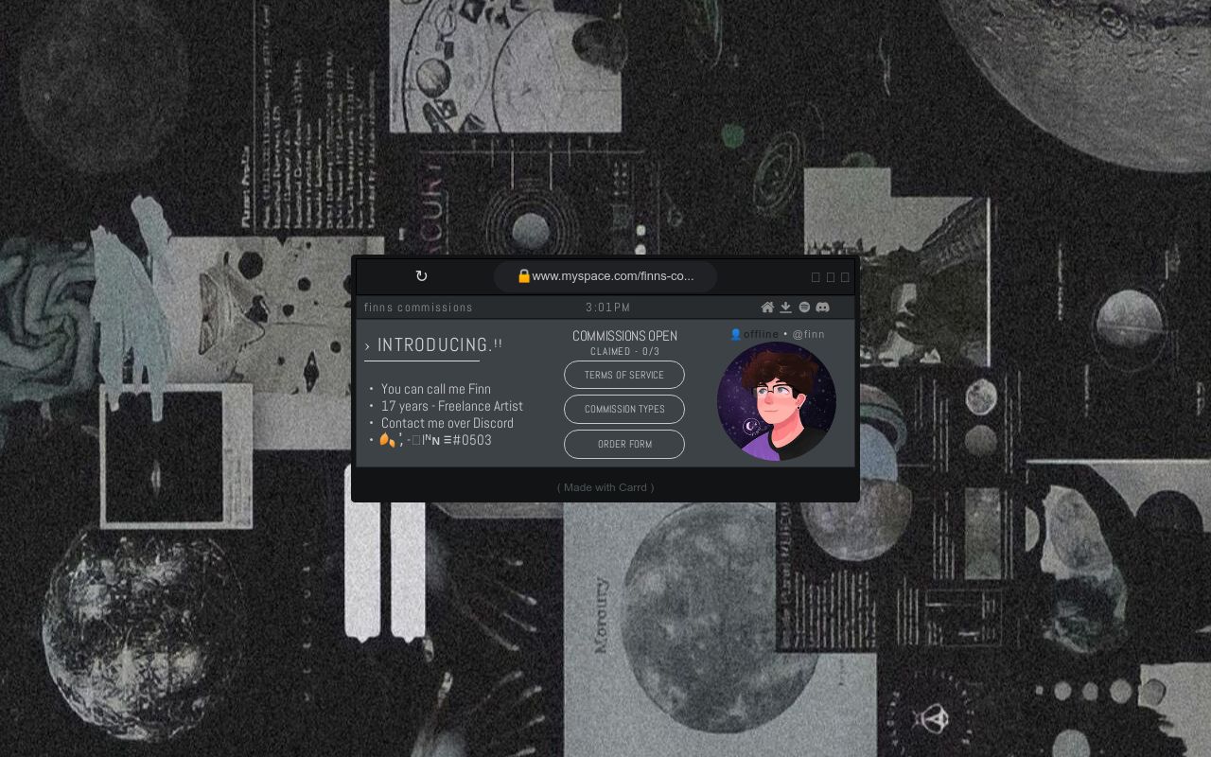This screenshot has width=1211, height=757.
Task: Select the 'finns commissions' title tab
Action: (x=418, y=308)
